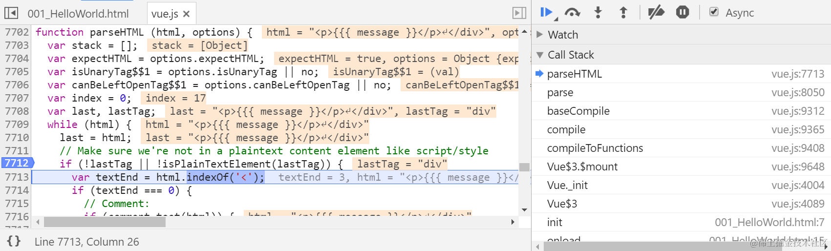Set a breakpoint on line number 7713
The width and height of the screenshot is (831, 251).
pos(17,177)
